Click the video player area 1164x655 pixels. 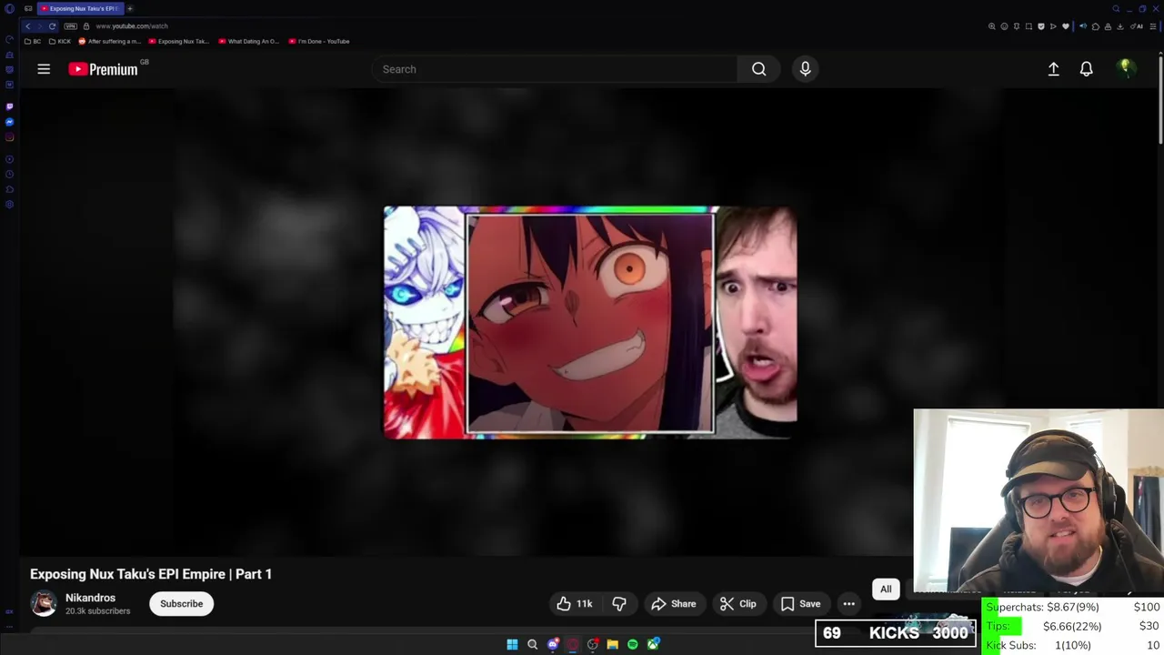click(x=589, y=323)
